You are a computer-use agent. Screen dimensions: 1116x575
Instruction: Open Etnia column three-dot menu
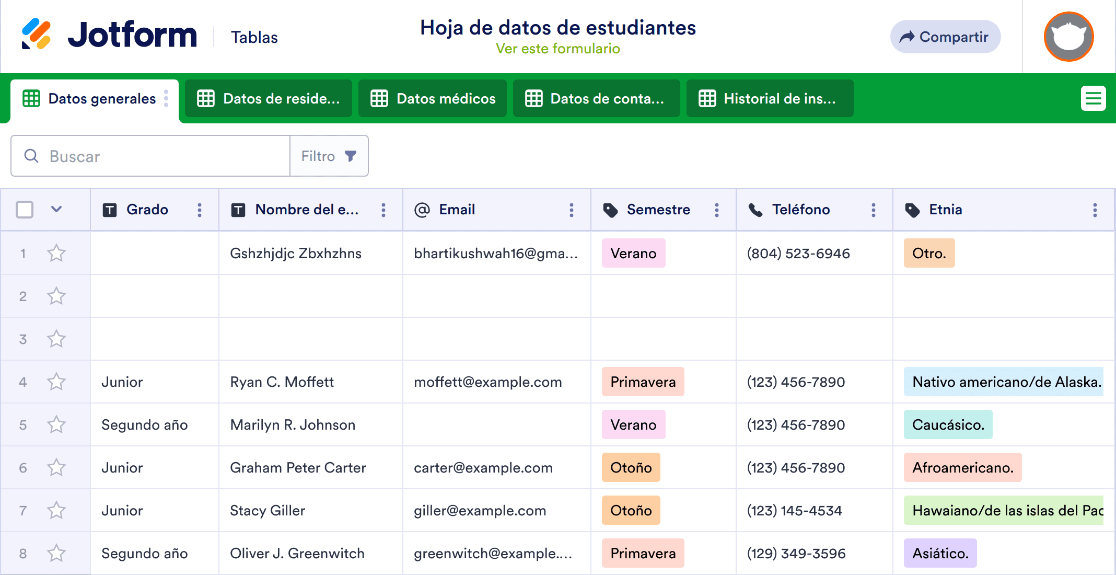click(1095, 210)
